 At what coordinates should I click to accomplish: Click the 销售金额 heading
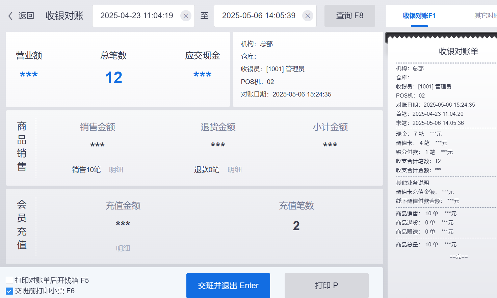click(98, 127)
